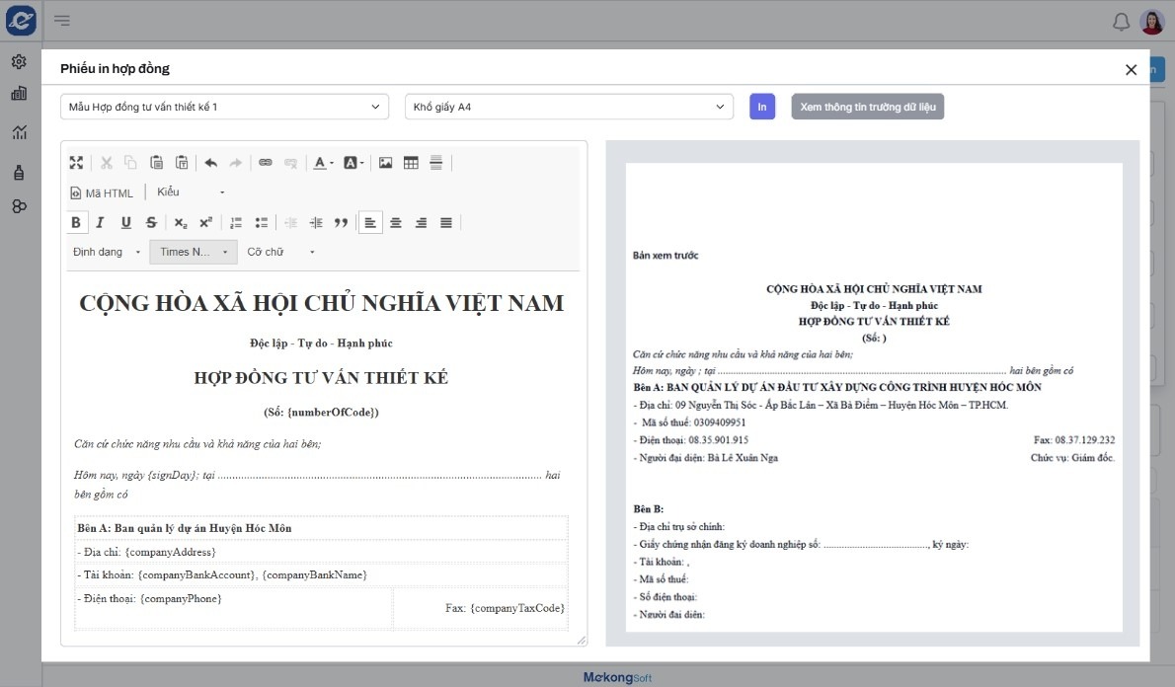
Task: Insert a horizontal line
Action: pos(436,163)
